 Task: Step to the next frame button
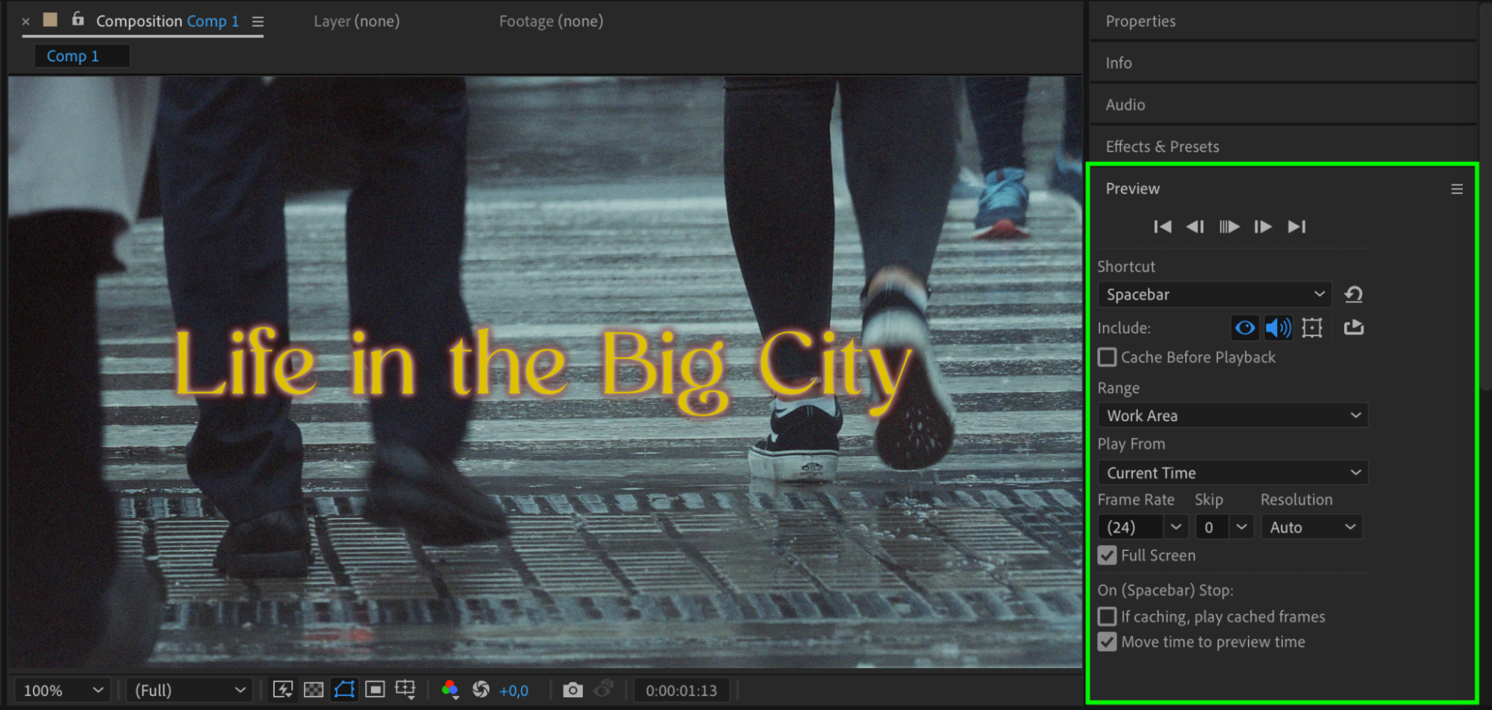click(1263, 227)
